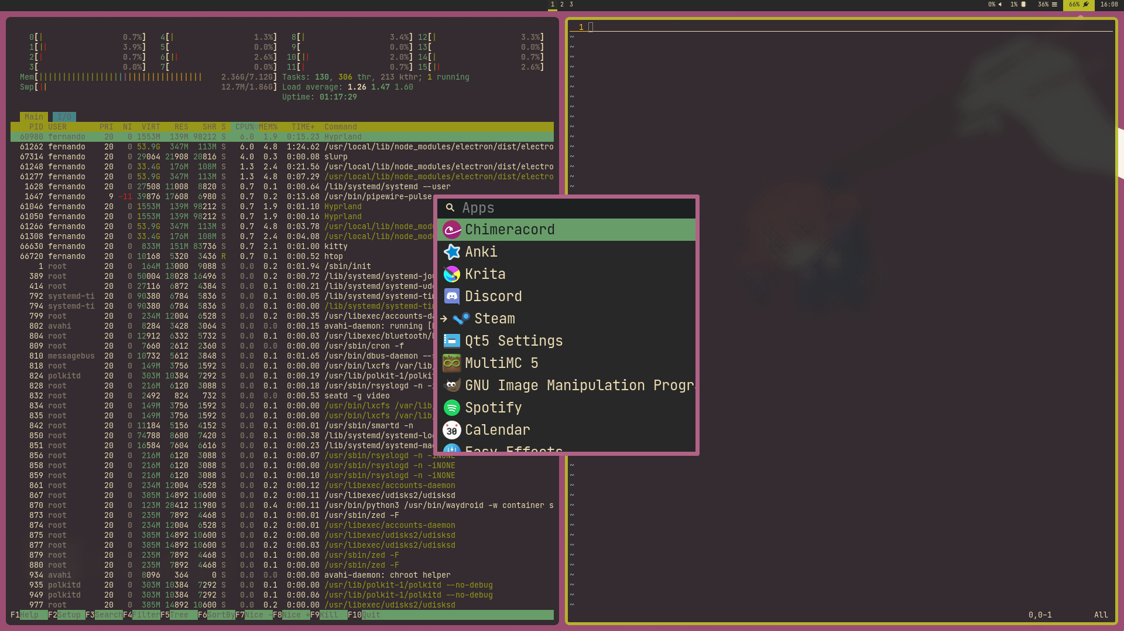Click the Command column header
The width and height of the screenshot is (1124, 631).
341,127
